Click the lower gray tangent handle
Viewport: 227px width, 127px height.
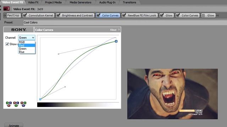(x=65, y=87)
